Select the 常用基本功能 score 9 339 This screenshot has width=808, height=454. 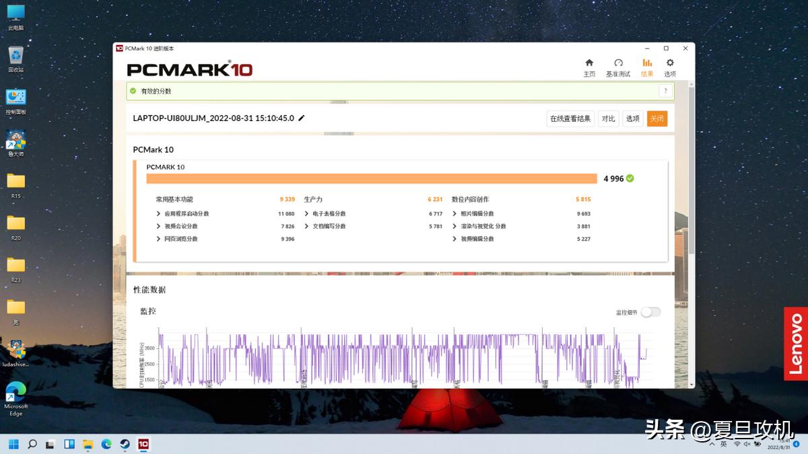288,200
